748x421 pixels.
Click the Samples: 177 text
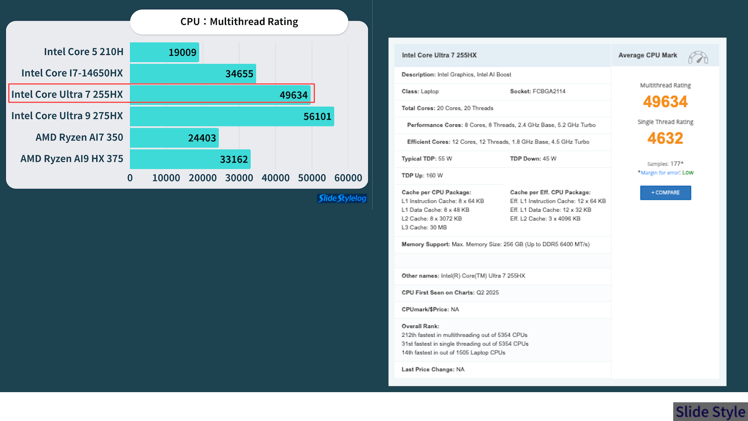point(665,164)
